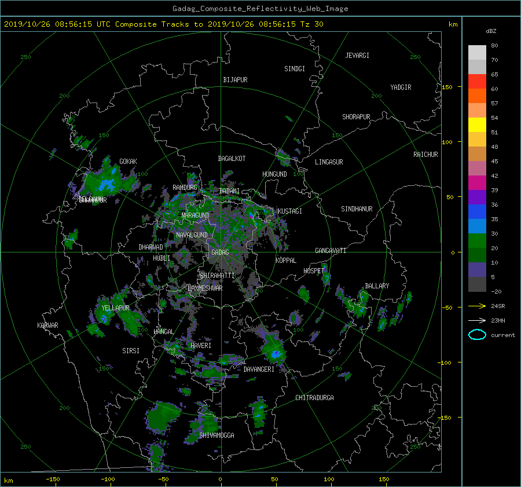Click the NARAGUND city label
Image resolution: width=521 pixels, height=487 pixels.
click(196, 215)
